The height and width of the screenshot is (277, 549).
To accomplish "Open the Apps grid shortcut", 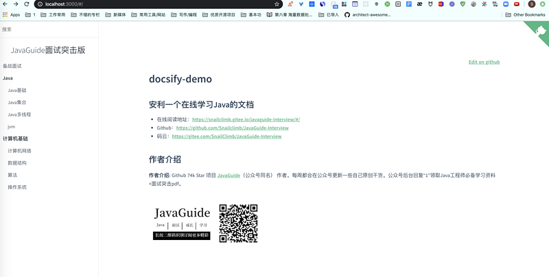I will pos(11,14).
